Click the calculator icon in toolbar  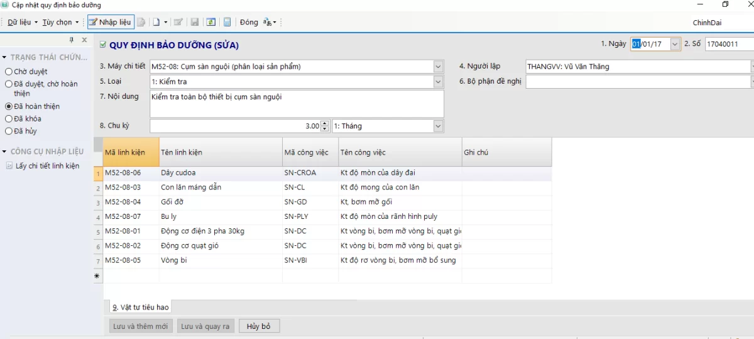click(x=227, y=22)
